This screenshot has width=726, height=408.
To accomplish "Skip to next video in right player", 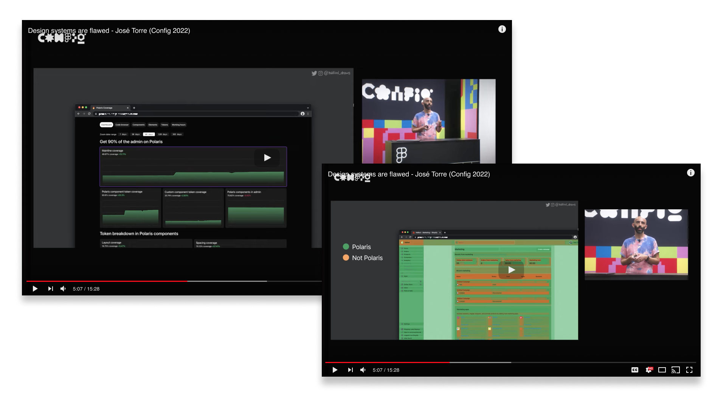I will click(x=350, y=370).
